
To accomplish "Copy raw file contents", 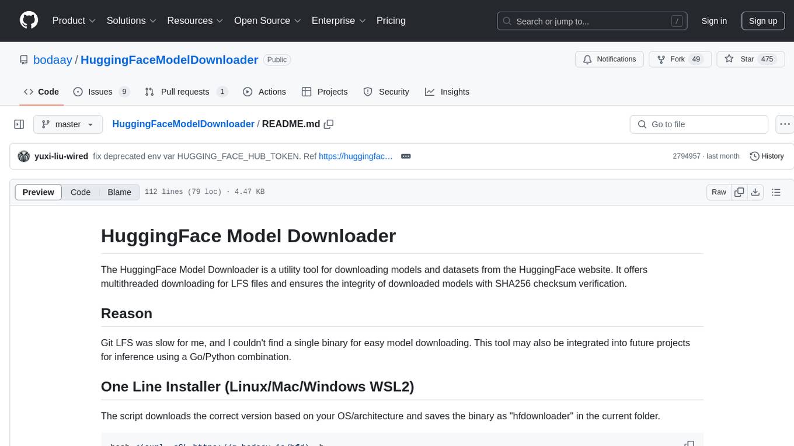I will (x=739, y=192).
